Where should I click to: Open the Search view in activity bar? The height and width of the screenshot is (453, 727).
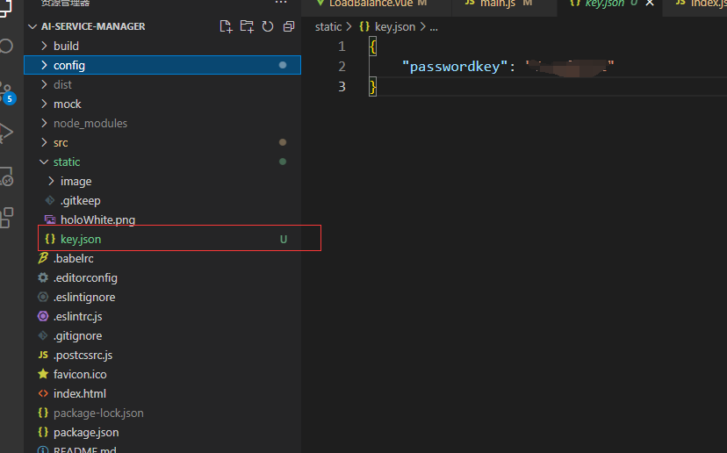[x=6, y=46]
